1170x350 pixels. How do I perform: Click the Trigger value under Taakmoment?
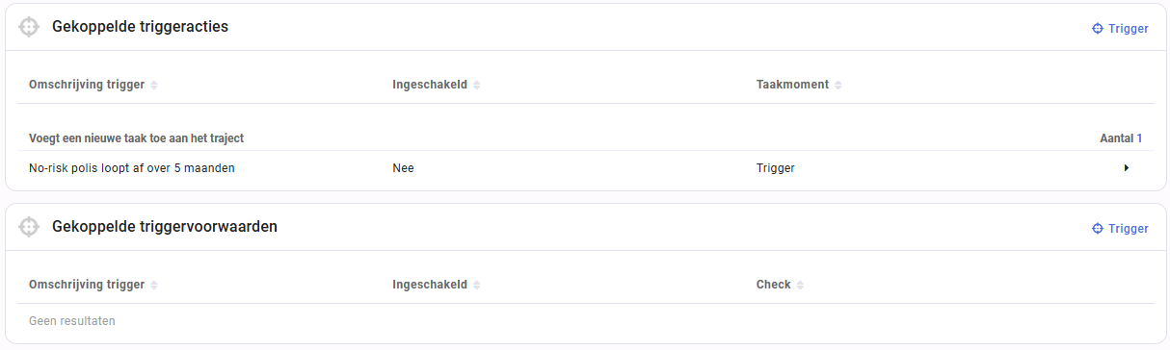click(x=776, y=168)
